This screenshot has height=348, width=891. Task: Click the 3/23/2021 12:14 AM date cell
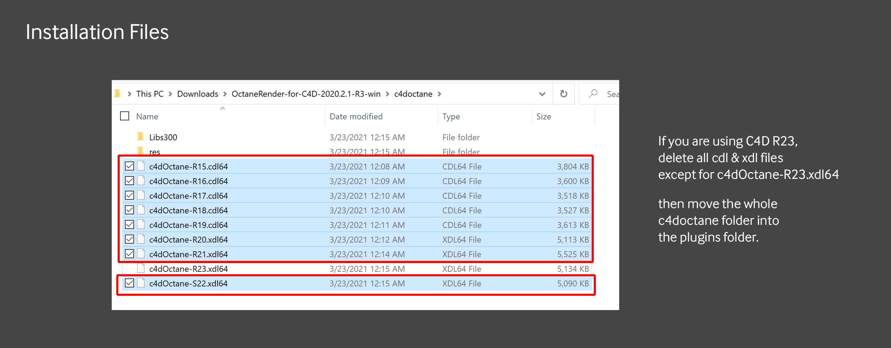pyautogui.click(x=367, y=254)
